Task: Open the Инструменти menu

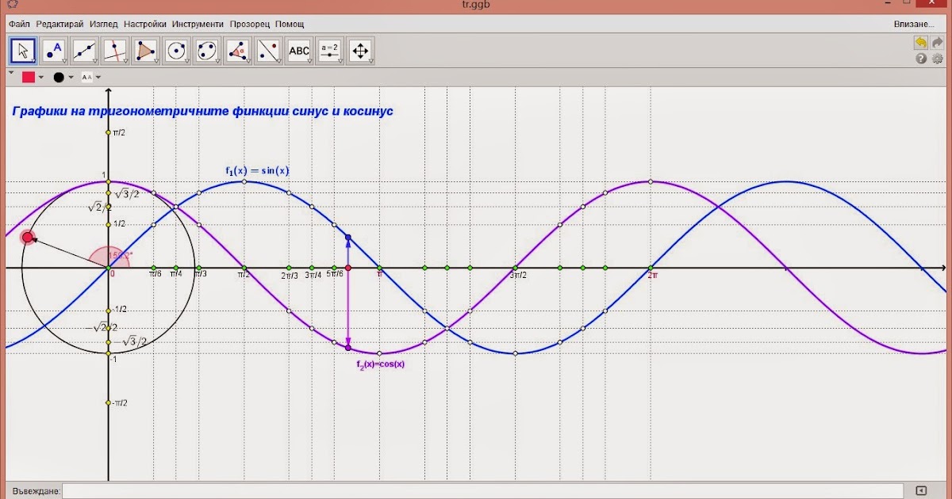Action: pyautogui.click(x=198, y=24)
